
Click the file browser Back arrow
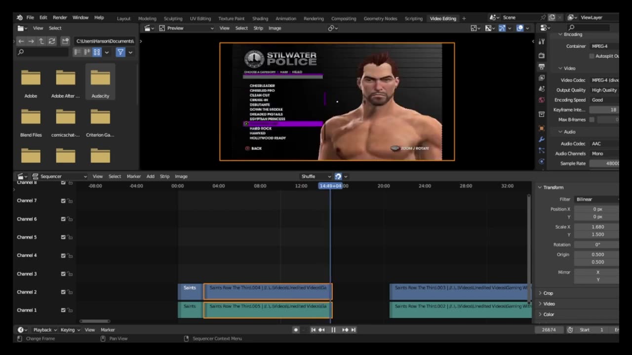21,41
